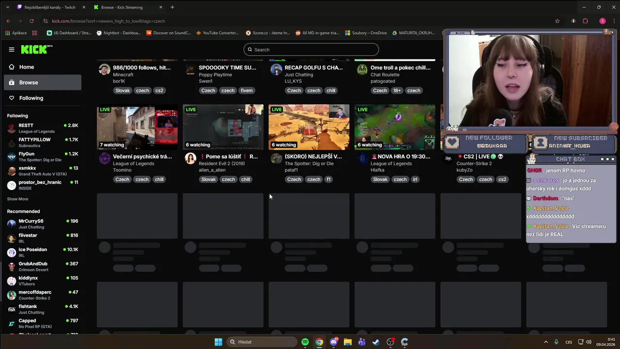This screenshot has height=349, width=620.
Task: Click pataf1 streamer avatar
Action: [x=276, y=159]
